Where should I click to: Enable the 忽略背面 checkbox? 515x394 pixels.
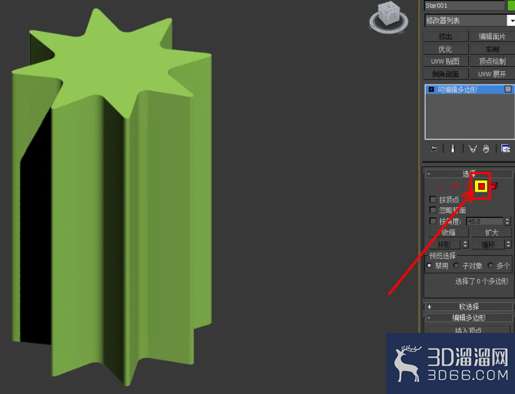[x=433, y=210]
